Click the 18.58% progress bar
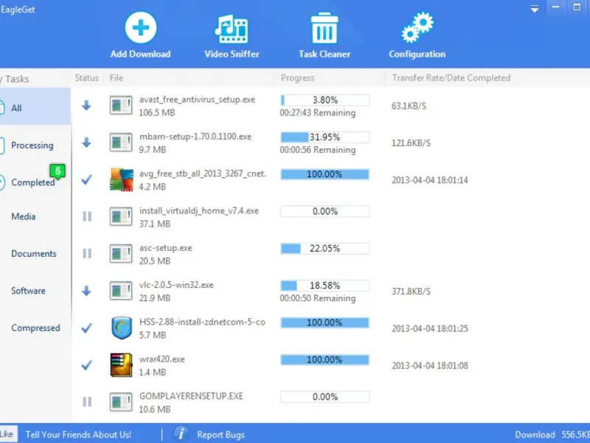Viewport: 590px width, 443px height. coord(324,285)
